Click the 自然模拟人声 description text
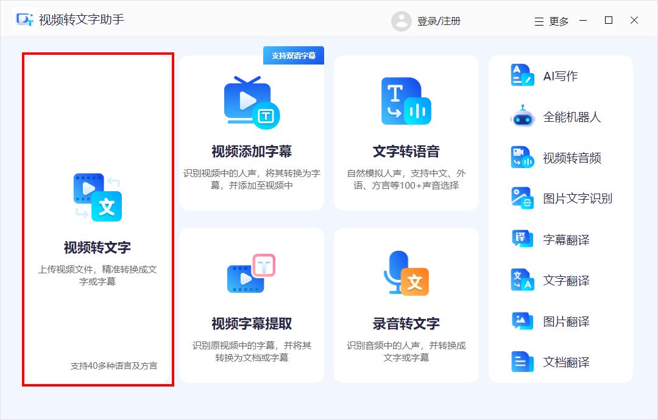 coord(406,180)
